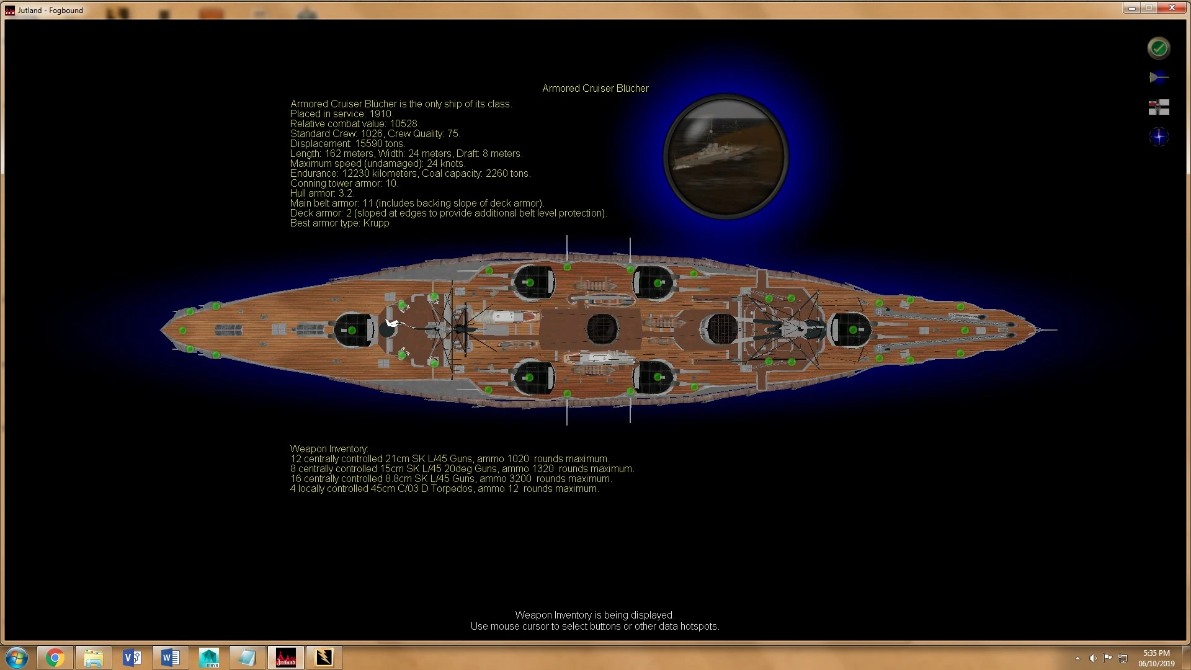Open Autodesk Maya from the taskbar
Screen dimensions: 1191x670
coord(209,658)
